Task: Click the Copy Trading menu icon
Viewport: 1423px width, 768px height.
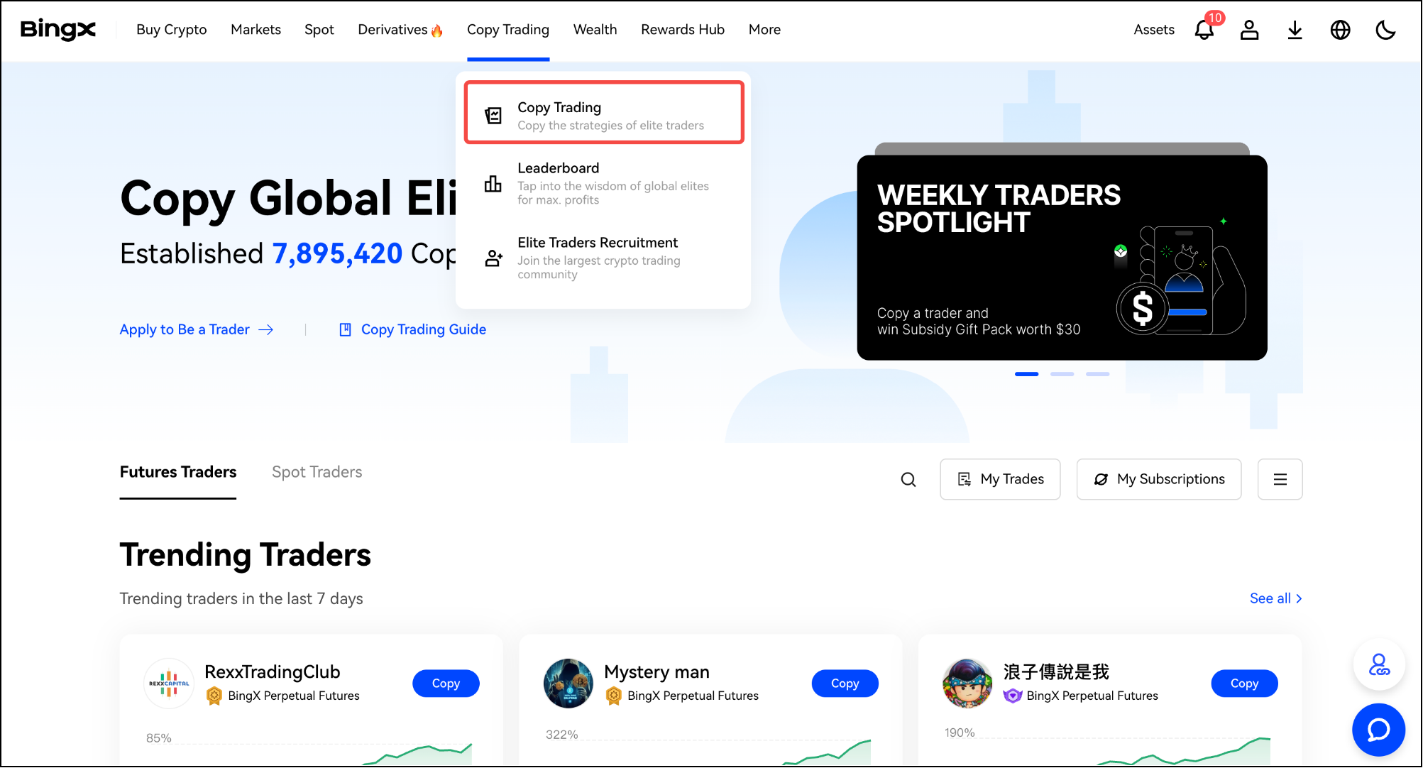Action: click(x=493, y=114)
